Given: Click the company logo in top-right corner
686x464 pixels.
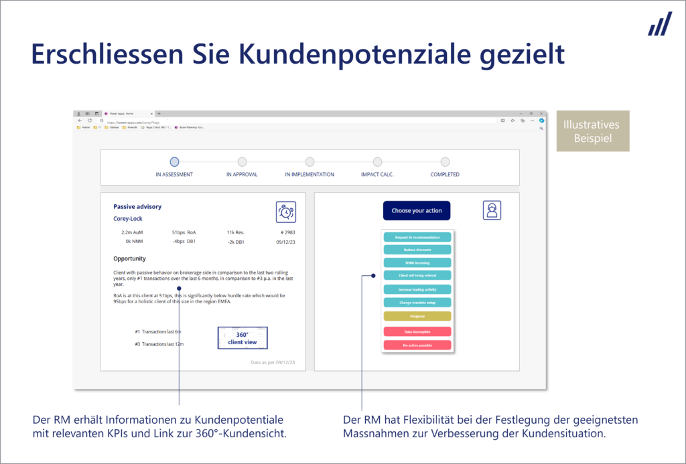Looking at the screenshot, I should click(659, 23).
